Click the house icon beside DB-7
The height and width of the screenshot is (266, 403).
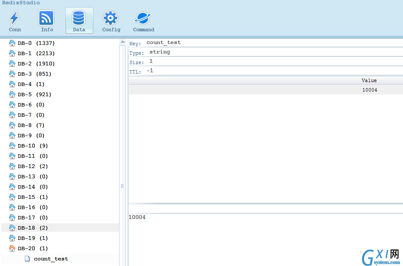(12, 115)
